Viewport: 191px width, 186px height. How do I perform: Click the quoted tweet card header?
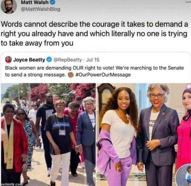(x=52, y=60)
